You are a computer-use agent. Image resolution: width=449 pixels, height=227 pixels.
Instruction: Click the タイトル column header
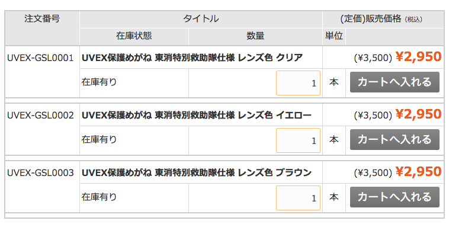tap(201, 19)
